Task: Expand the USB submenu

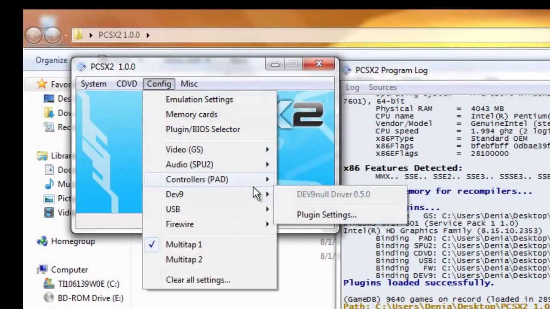Action: 210,209
